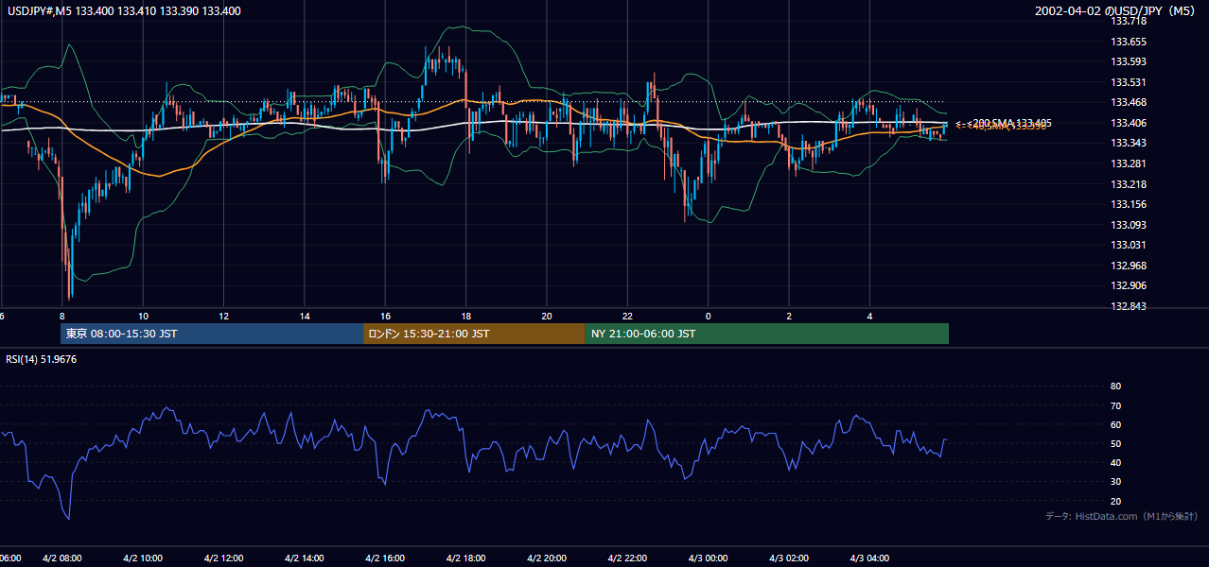Click the 4/2 16:00 time axis label

[385, 558]
